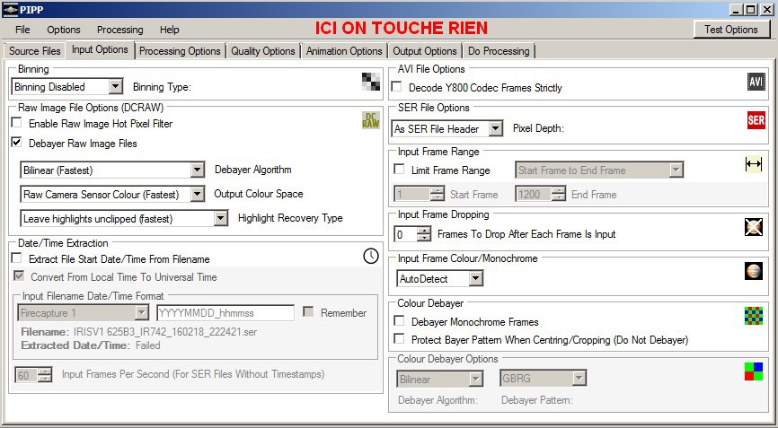This screenshot has width=778, height=428.
Task: Open the Processing menu
Action: coord(120,30)
